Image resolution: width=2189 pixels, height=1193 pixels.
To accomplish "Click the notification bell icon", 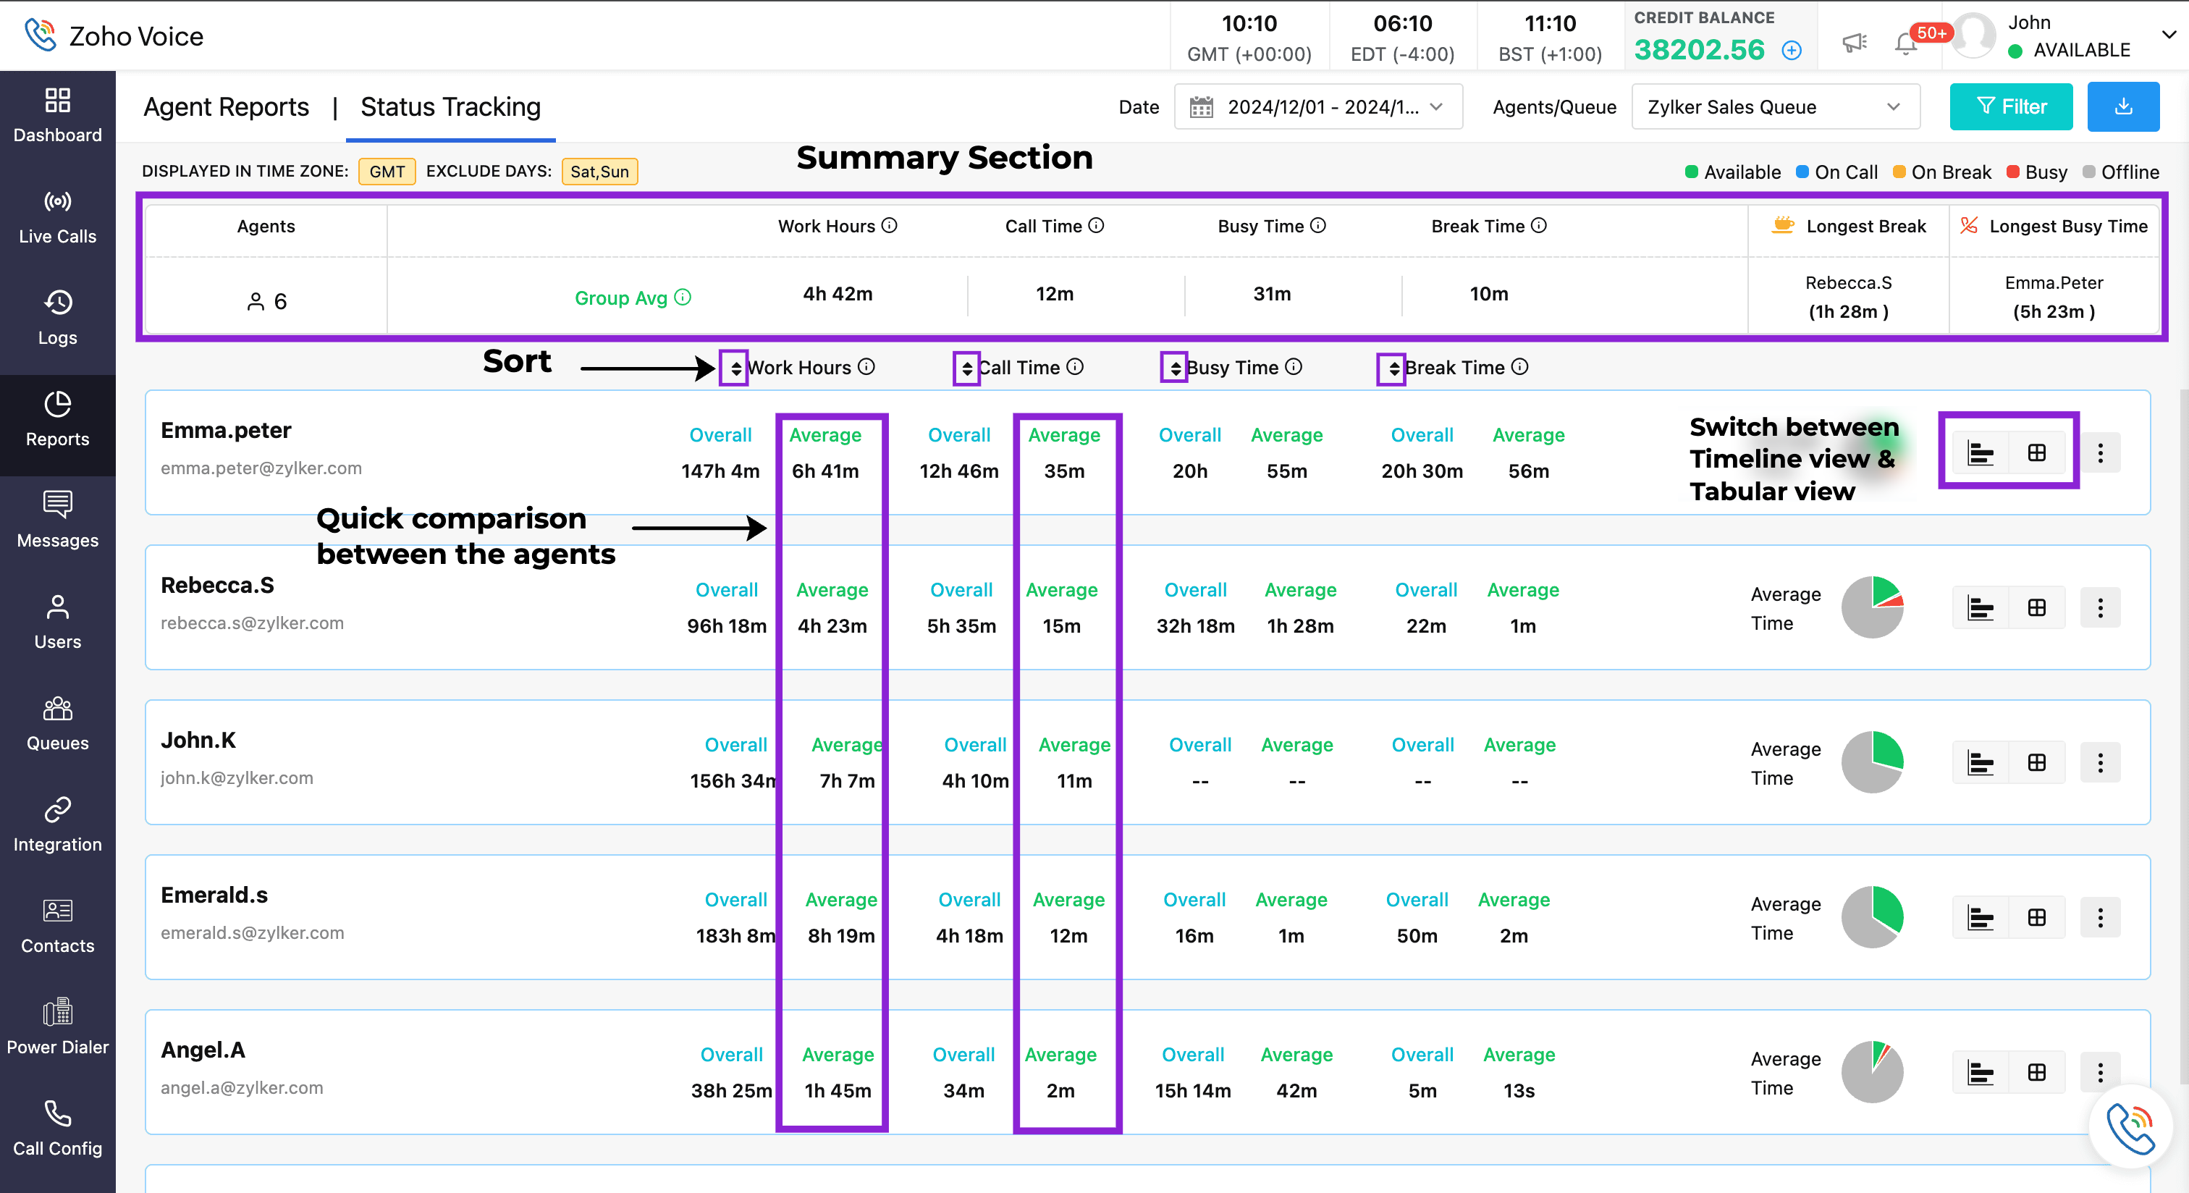I will 1906,43.
